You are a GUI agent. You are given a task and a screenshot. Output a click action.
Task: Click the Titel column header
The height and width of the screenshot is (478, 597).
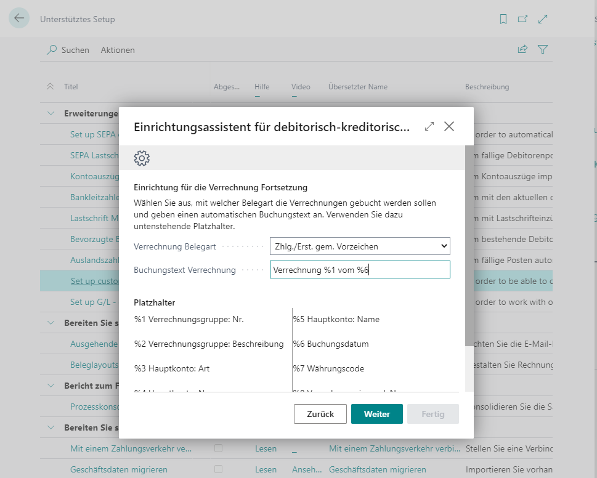tap(71, 87)
